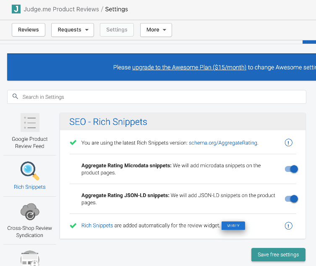Disable Aggregate Rating JSON-LD snippets switch
Viewport: 316px width, 266px height.
pyautogui.click(x=291, y=199)
